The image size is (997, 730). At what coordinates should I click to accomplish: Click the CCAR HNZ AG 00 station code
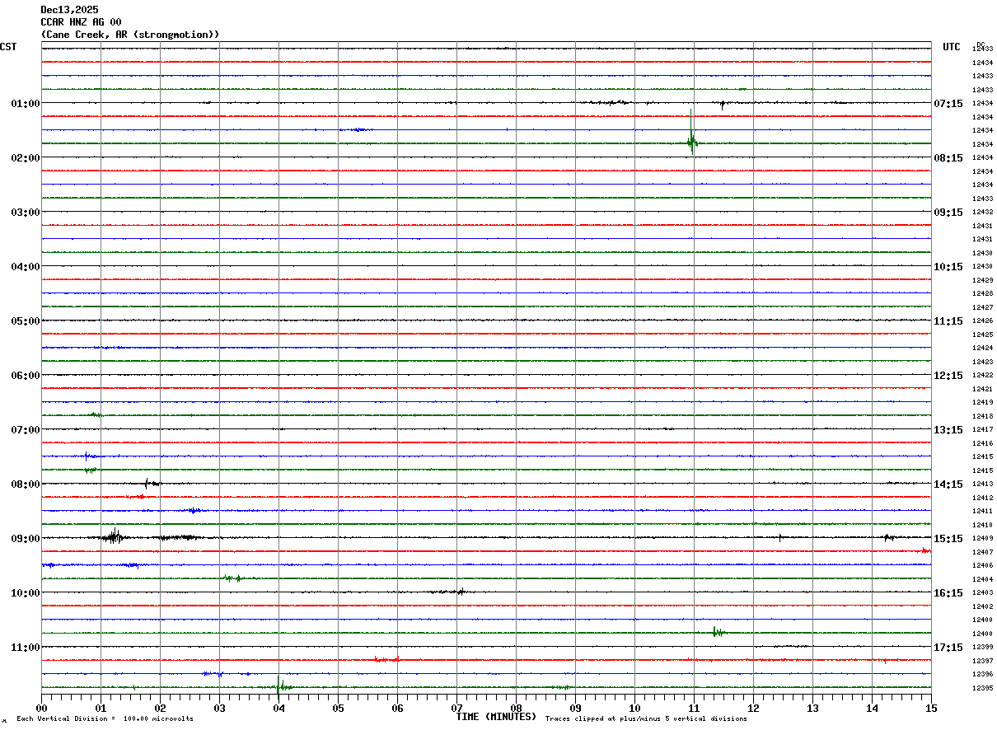coord(81,22)
